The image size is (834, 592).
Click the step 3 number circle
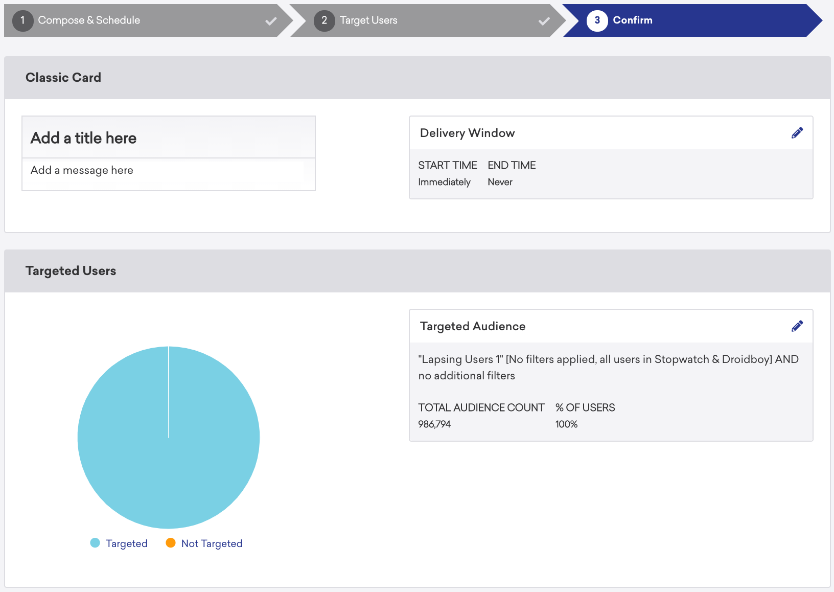(x=597, y=20)
